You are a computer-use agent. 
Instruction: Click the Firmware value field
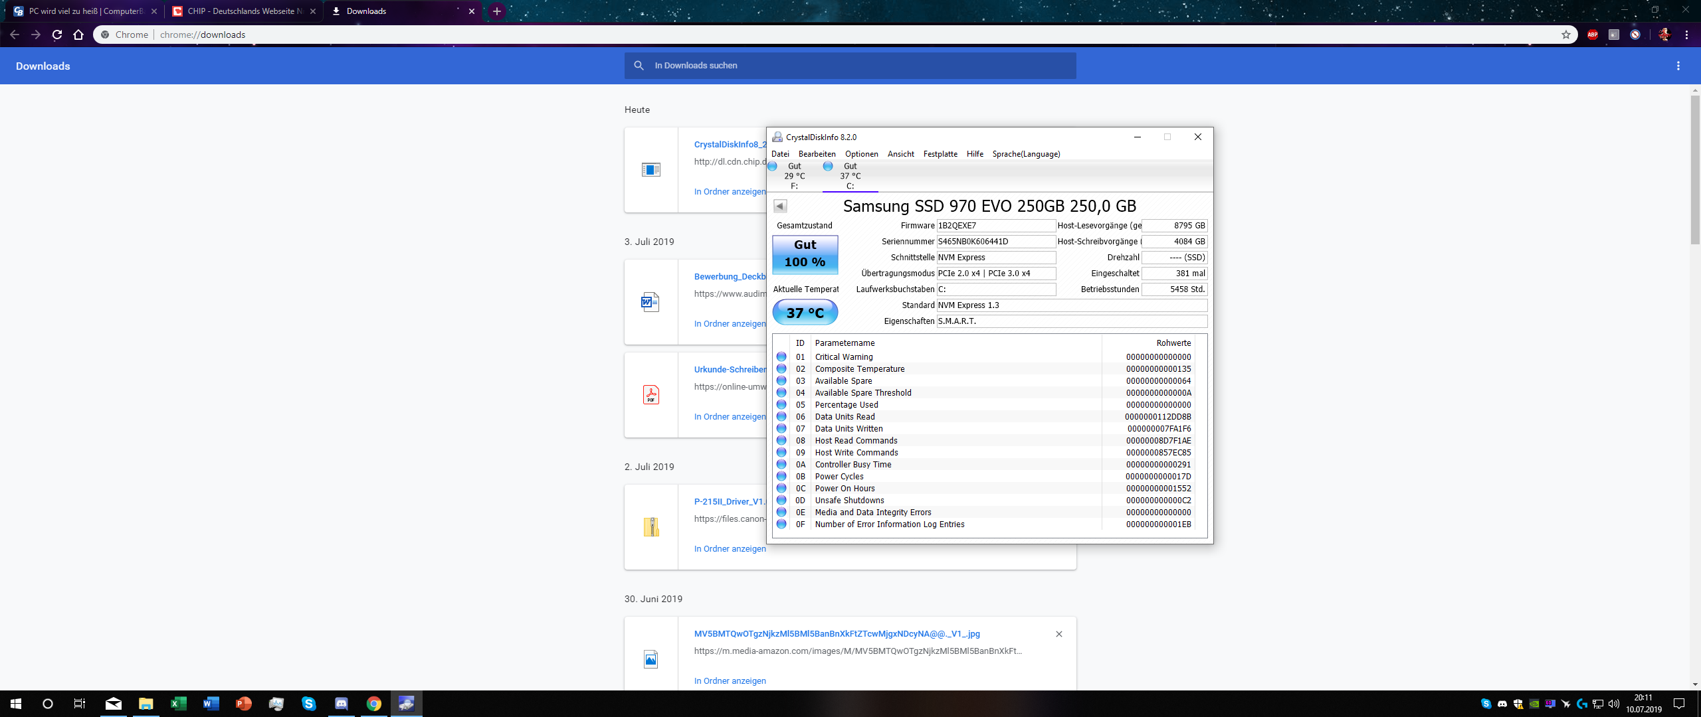tap(996, 226)
